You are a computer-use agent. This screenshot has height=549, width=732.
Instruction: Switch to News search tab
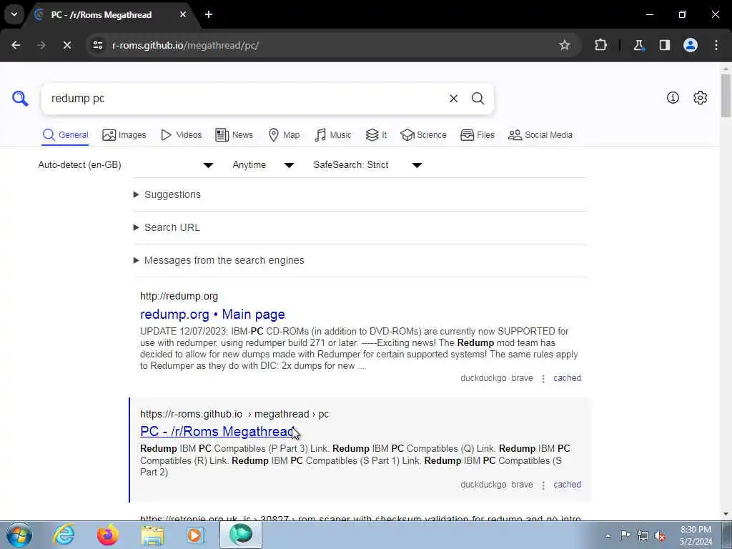234,135
